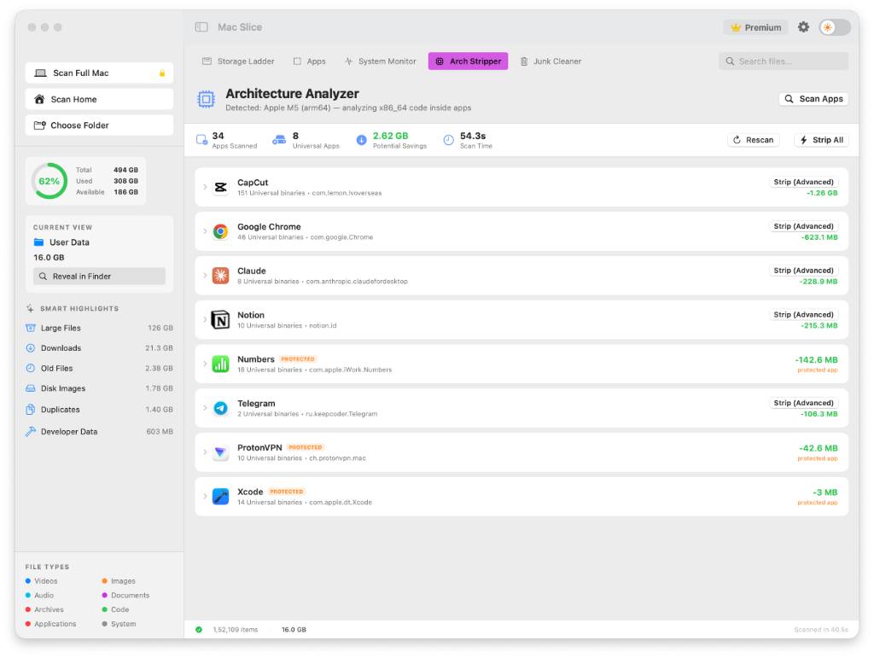Click the Duplicates icon
This screenshot has width=874, height=658.
31,410
